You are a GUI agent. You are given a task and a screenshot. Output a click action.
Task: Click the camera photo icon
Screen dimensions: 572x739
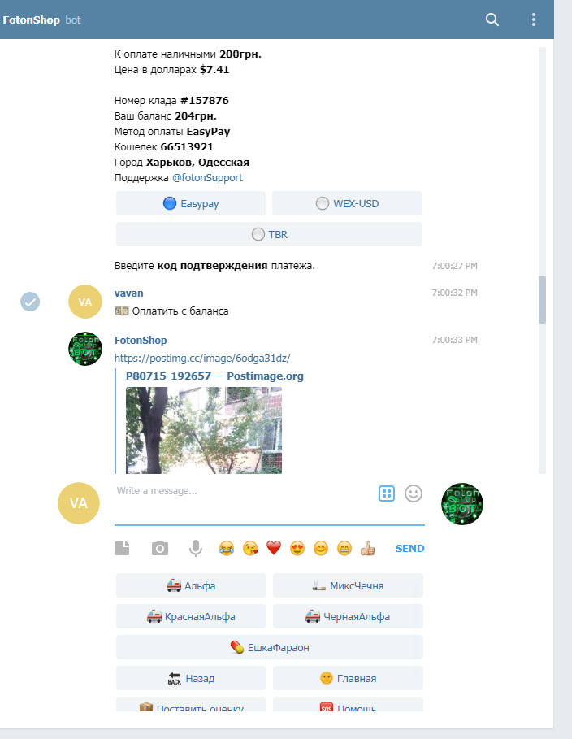tap(160, 549)
